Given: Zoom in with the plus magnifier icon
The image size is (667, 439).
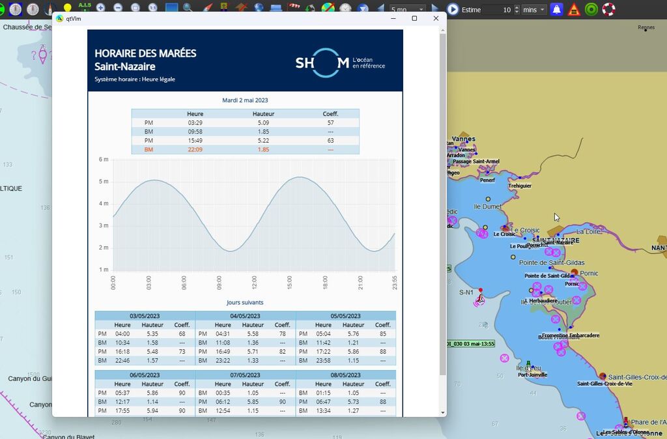Looking at the screenshot, I should click(x=100, y=8).
